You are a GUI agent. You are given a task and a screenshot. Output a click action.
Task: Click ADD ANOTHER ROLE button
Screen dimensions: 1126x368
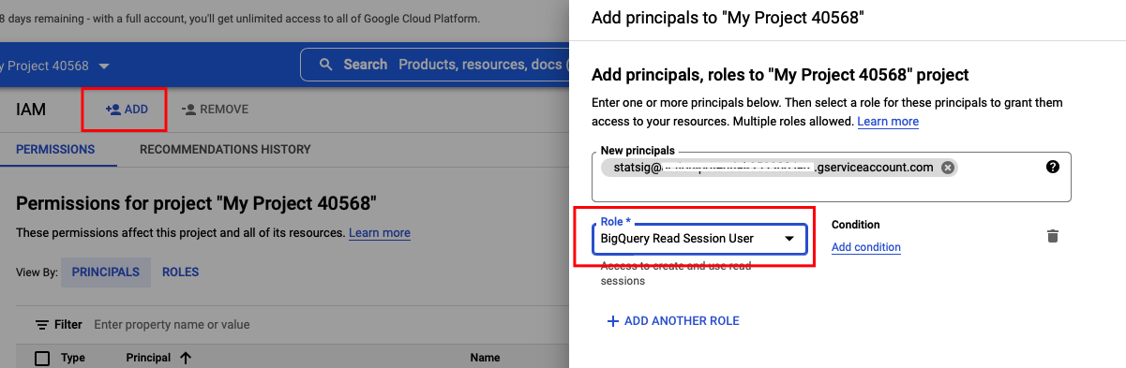coord(673,321)
